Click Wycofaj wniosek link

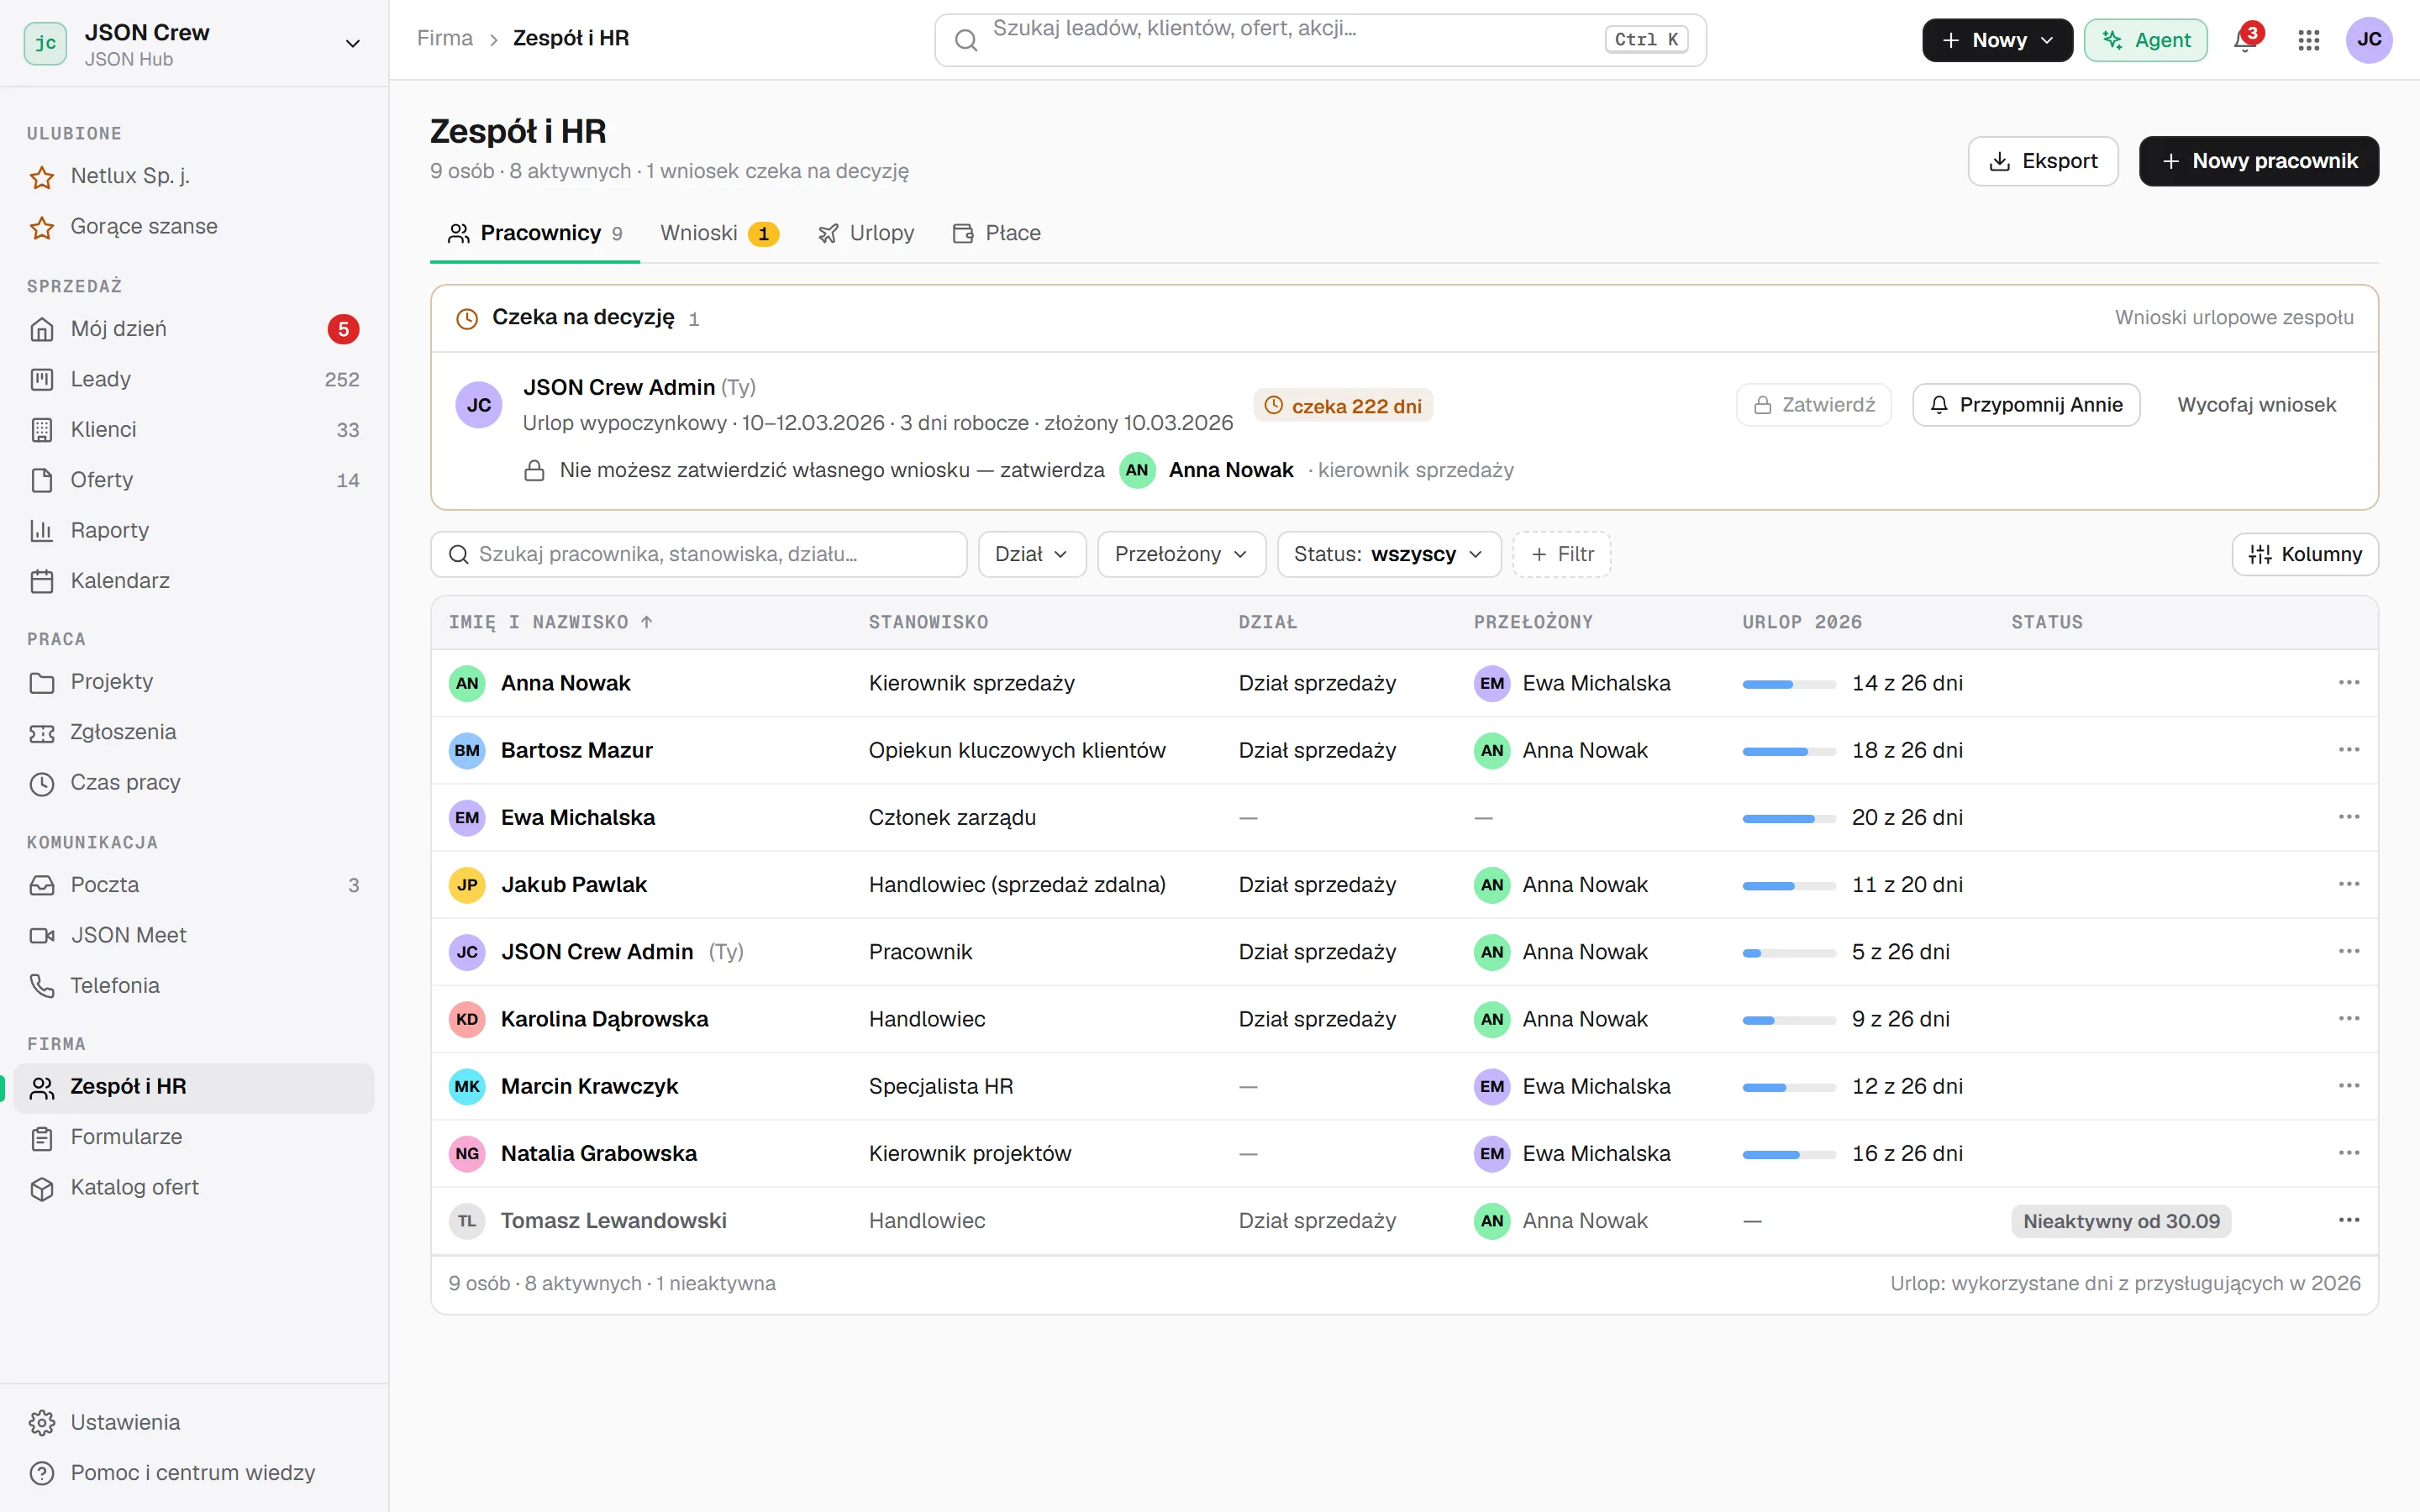pos(2256,405)
